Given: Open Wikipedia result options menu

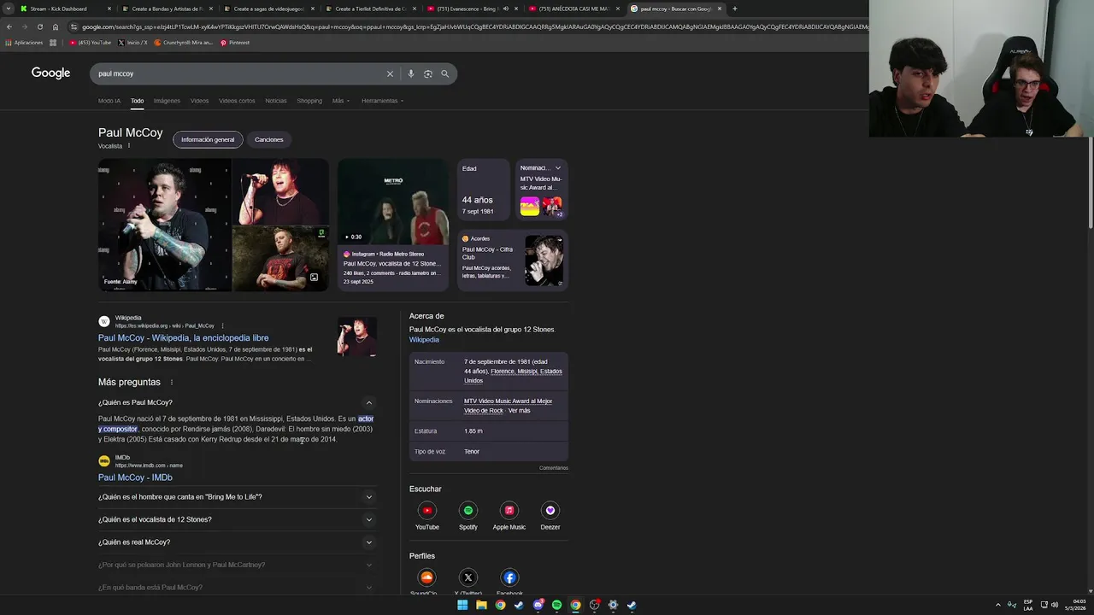Looking at the screenshot, I should (x=222, y=325).
